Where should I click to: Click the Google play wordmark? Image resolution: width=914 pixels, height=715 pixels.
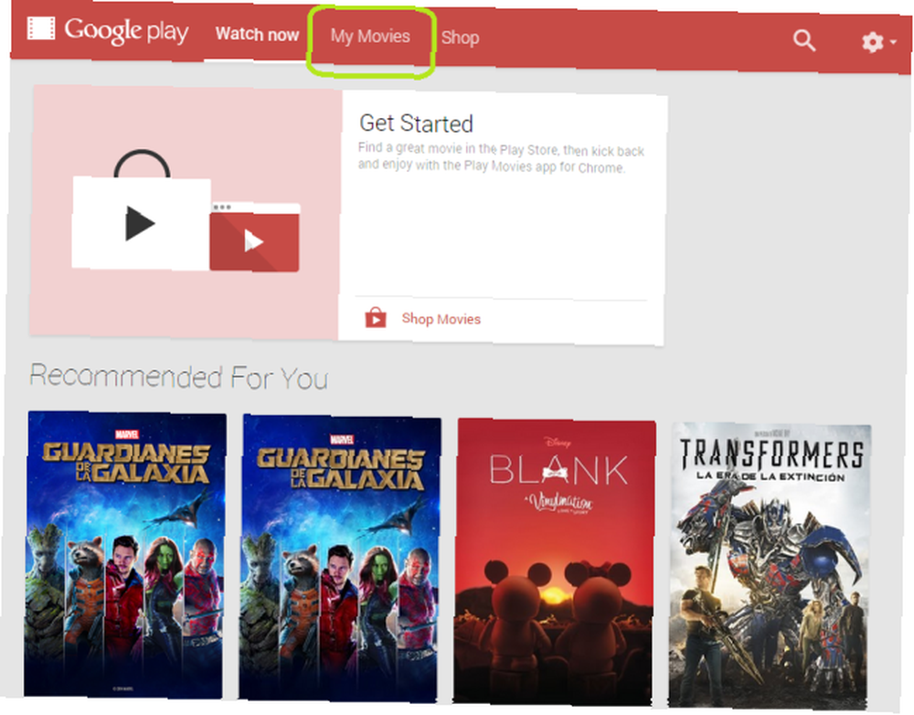(x=126, y=30)
